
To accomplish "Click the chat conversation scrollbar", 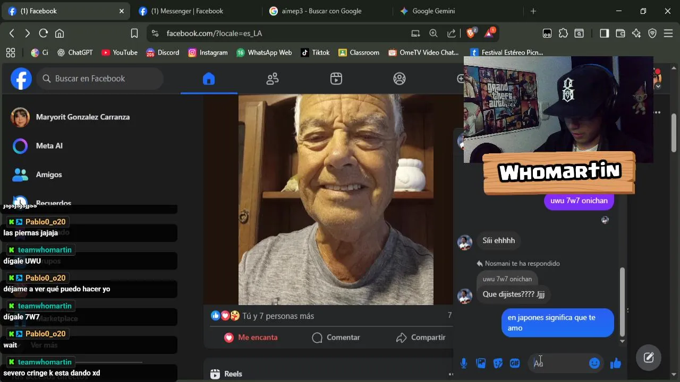I will click(x=622, y=301).
